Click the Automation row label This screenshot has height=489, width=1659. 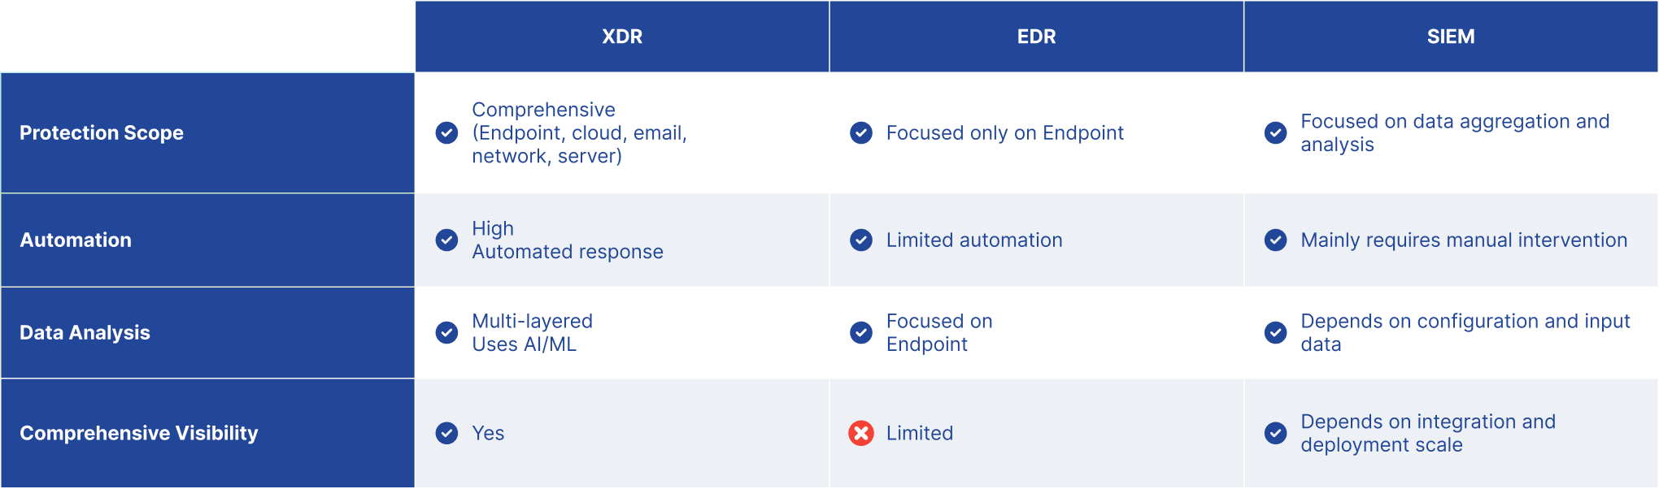coord(76,240)
